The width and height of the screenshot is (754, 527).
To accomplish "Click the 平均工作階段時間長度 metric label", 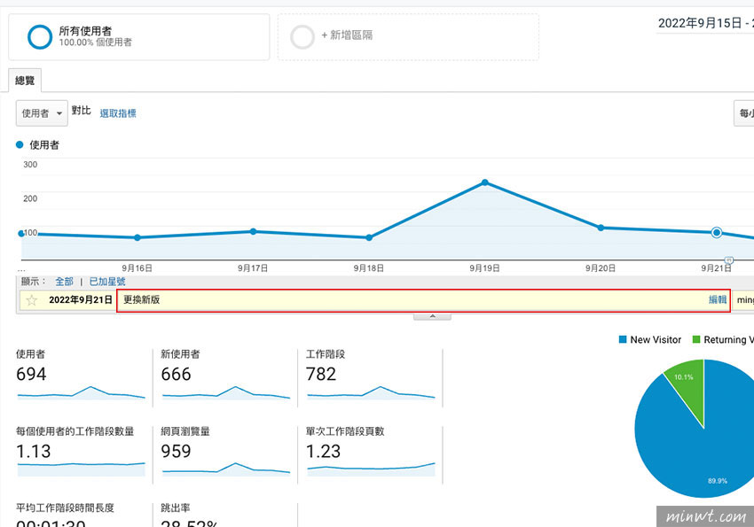I will (65, 508).
